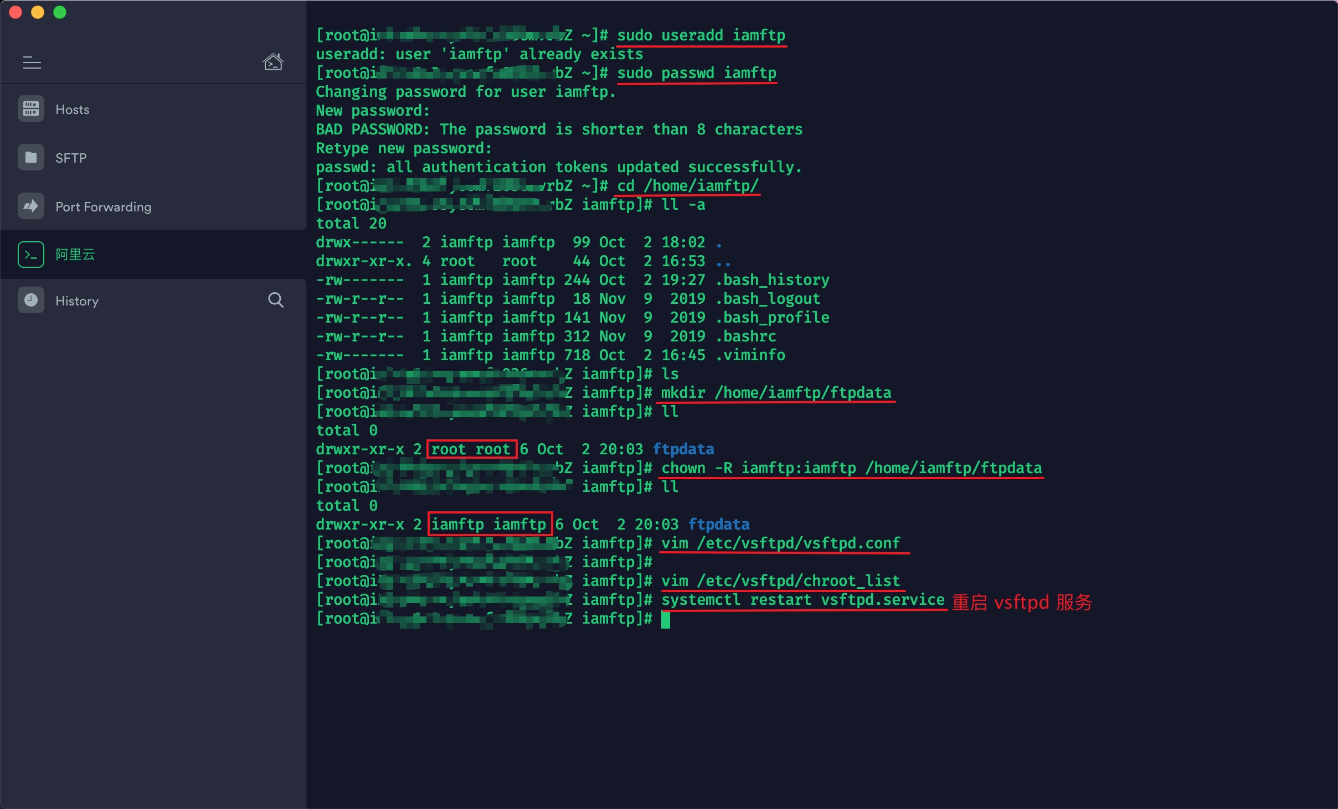Open the Hosts section
This screenshot has height=809, width=1338.
click(x=73, y=110)
